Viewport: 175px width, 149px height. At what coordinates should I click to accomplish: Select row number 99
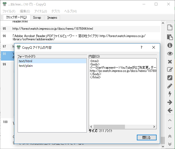click(4, 64)
